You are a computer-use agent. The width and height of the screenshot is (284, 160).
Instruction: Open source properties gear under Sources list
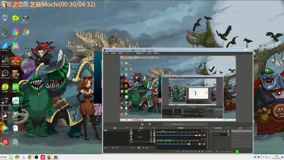tap(139, 148)
